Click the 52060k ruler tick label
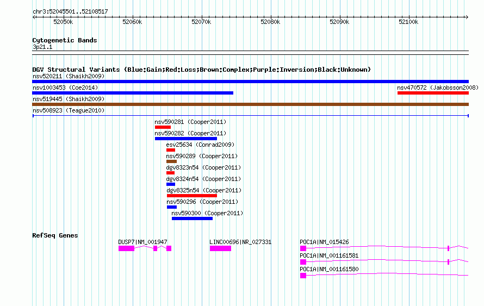The image size is (484, 306). 132,22
